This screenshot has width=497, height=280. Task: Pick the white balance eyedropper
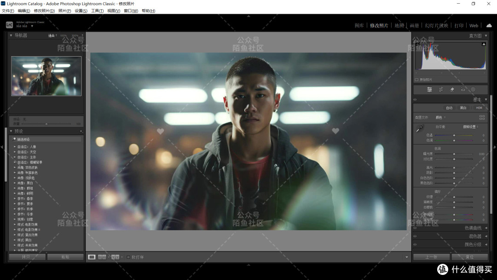419,130
